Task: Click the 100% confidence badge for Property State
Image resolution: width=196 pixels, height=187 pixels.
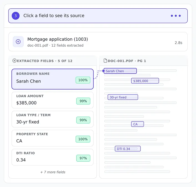Action: coord(83,139)
